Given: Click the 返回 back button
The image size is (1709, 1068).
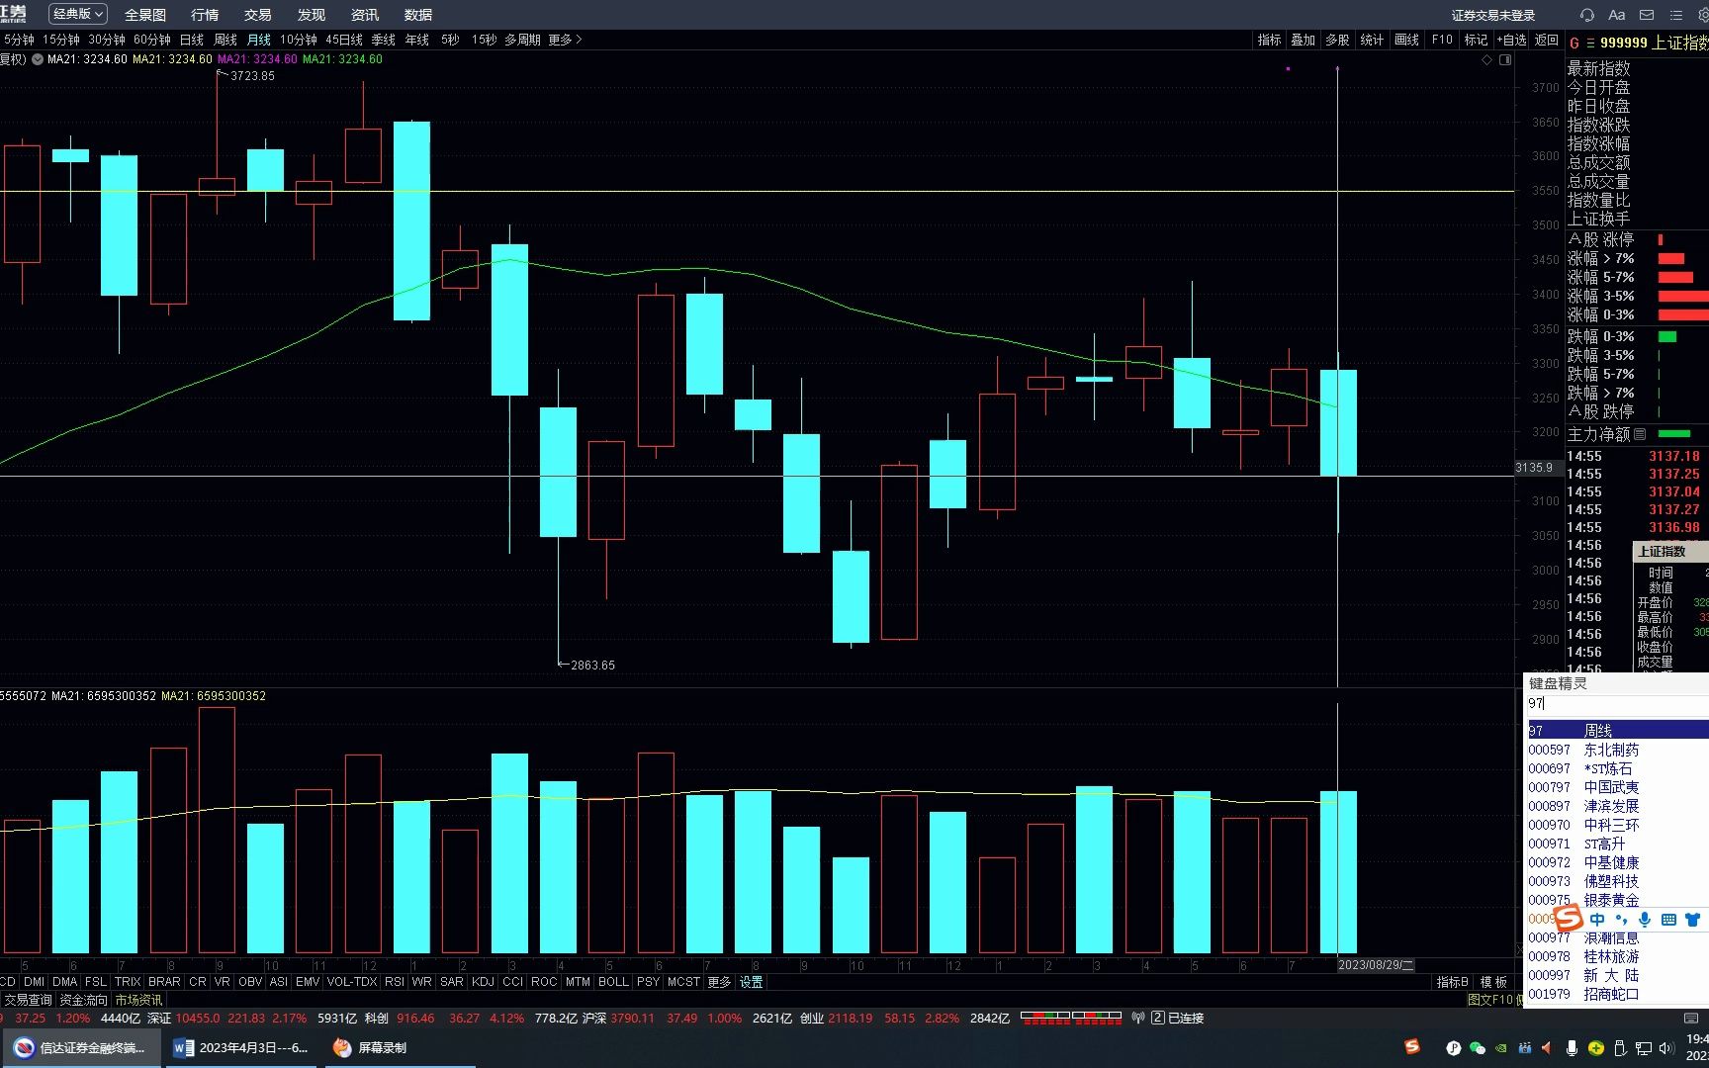Looking at the screenshot, I should point(1546,40).
